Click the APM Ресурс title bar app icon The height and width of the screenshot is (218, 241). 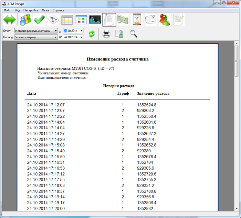4,4
